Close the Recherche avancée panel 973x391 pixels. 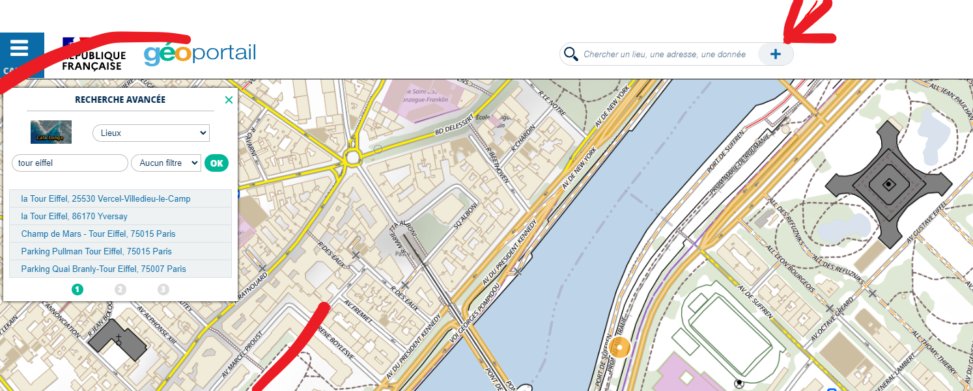point(229,100)
